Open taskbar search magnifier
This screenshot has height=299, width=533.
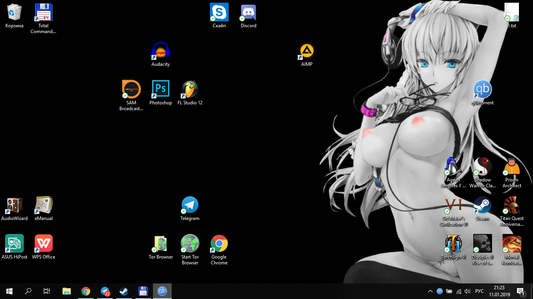[28, 291]
